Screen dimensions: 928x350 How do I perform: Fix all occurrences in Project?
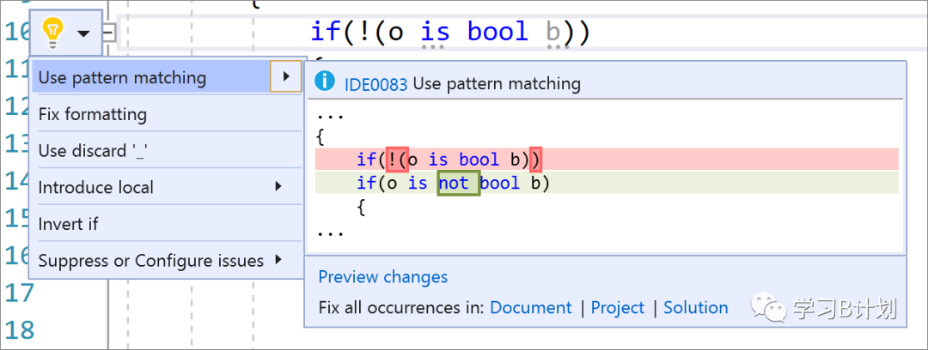pos(618,307)
